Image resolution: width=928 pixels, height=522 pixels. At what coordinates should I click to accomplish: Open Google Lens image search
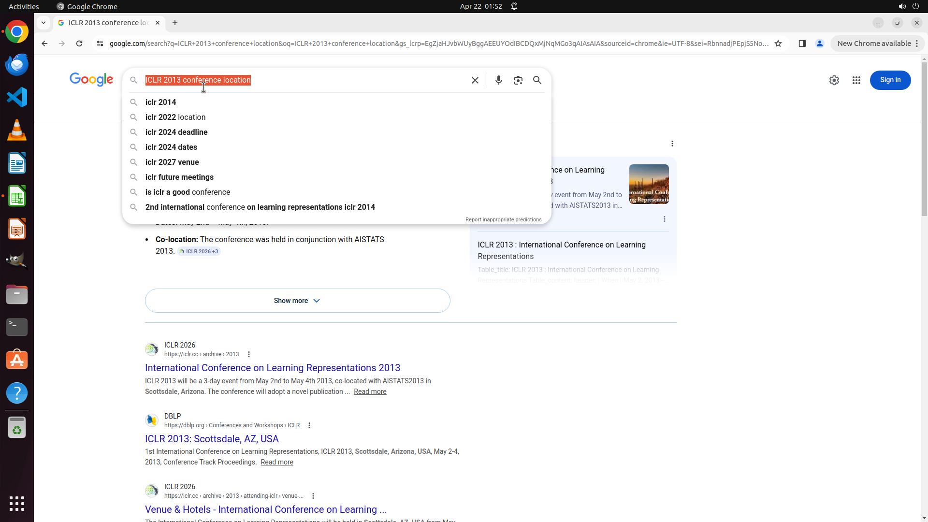click(x=518, y=80)
